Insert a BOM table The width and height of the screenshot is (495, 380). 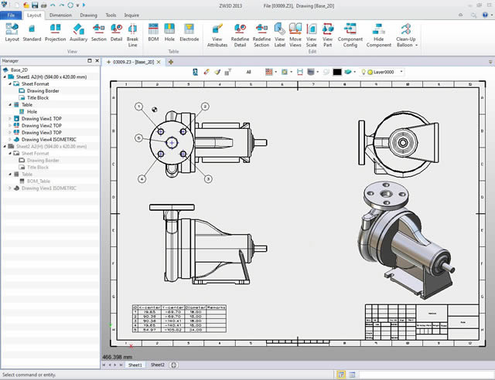pos(153,30)
